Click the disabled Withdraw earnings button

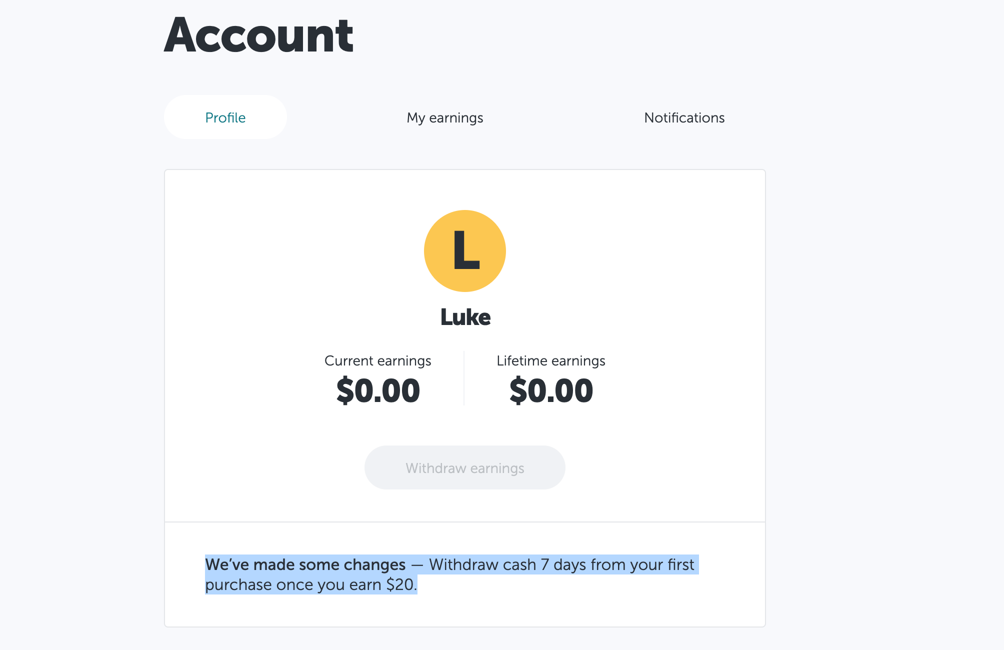pos(465,467)
